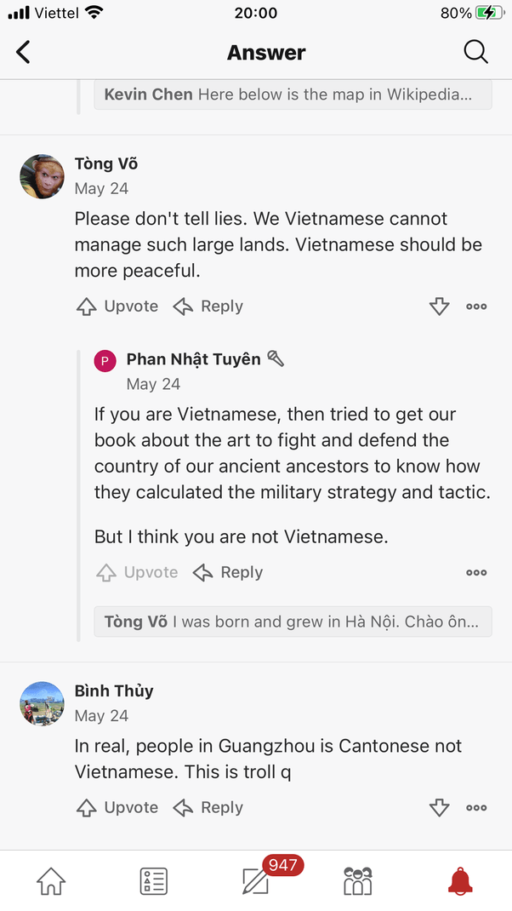The image size is (512, 911).
Task: Open more options on Phan Nhật Tuyên's reply
Action: (476, 572)
